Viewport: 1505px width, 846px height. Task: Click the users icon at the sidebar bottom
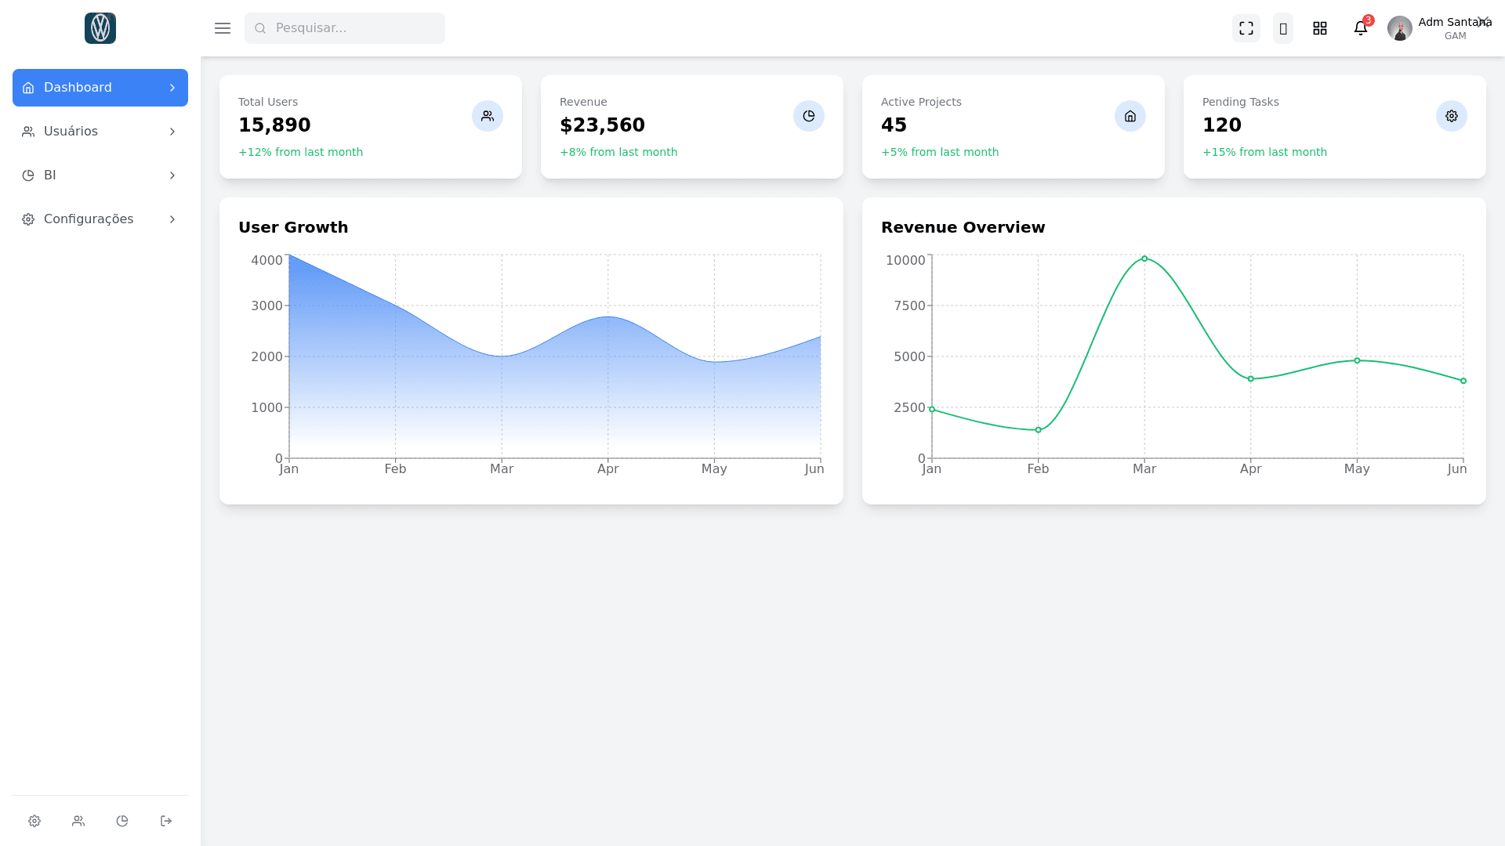coord(78,821)
